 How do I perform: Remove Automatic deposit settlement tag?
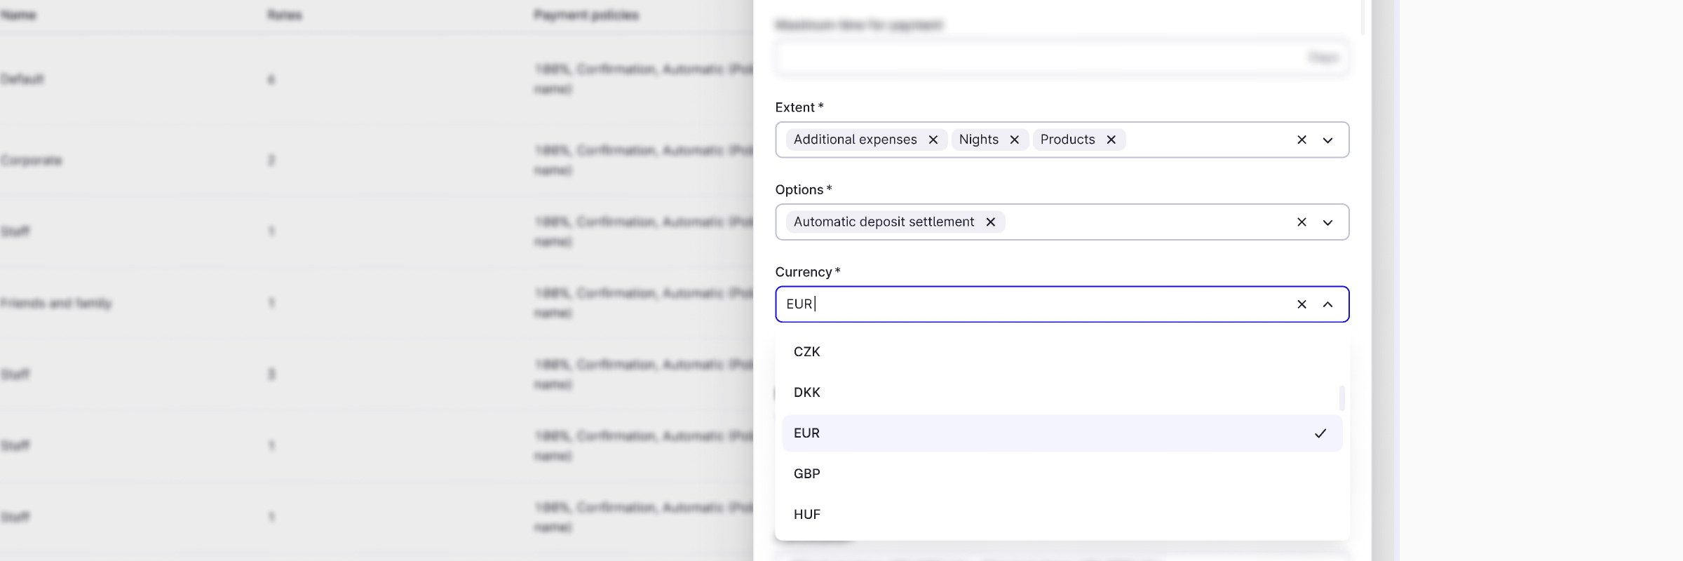[x=990, y=222]
